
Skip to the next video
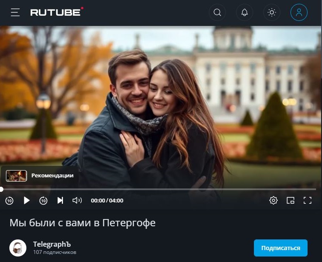click(x=60, y=200)
